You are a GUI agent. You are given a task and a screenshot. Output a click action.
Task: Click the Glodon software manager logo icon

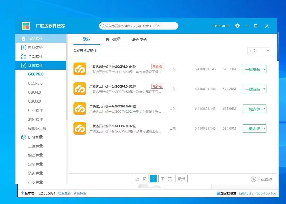26,26
